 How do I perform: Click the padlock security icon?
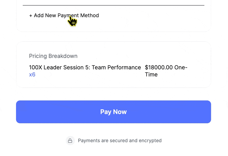(70, 141)
